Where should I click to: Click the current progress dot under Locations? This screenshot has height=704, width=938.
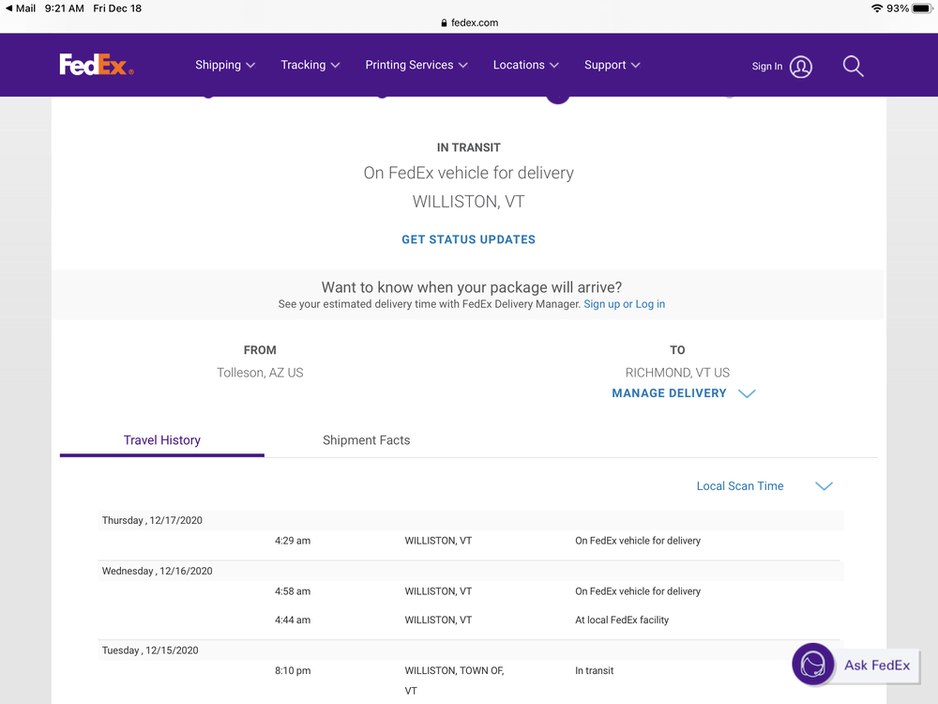click(x=557, y=97)
